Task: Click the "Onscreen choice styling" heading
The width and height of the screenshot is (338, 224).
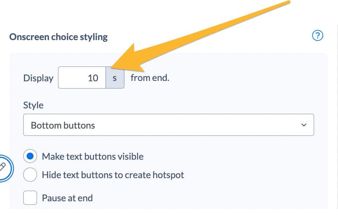Action: click(58, 37)
